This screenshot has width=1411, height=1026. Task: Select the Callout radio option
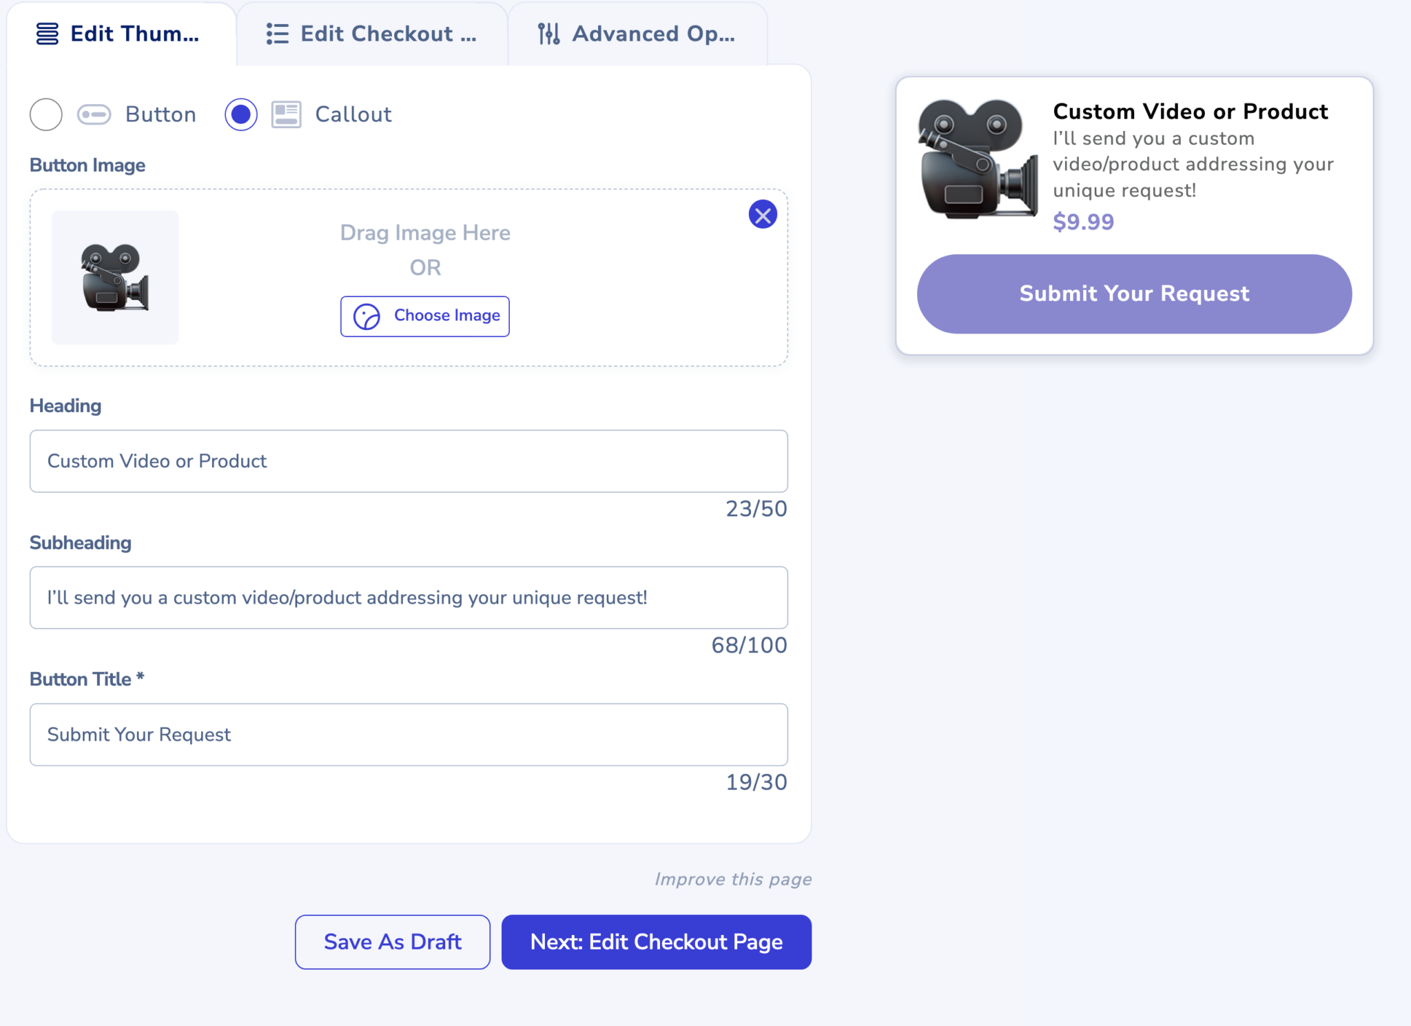[x=240, y=114]
